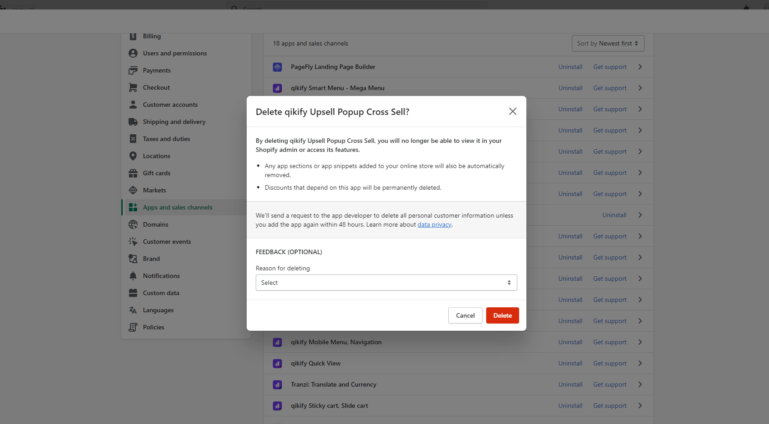
Task: Click the Payments card icon
Action: click(133, 70)
